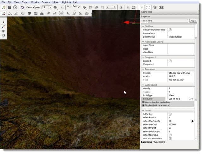Toggle the reflectNormalUp checkbox
204x154 pixels.
[170, 135]
